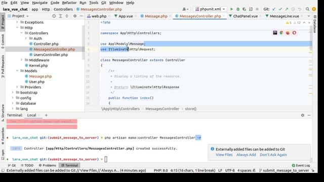Open phpunit.xml run configuration dropdown
This screenshot has width=324, height=182.
210,9
